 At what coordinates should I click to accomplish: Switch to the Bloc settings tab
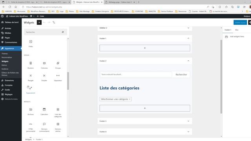(x=237, y=30)
